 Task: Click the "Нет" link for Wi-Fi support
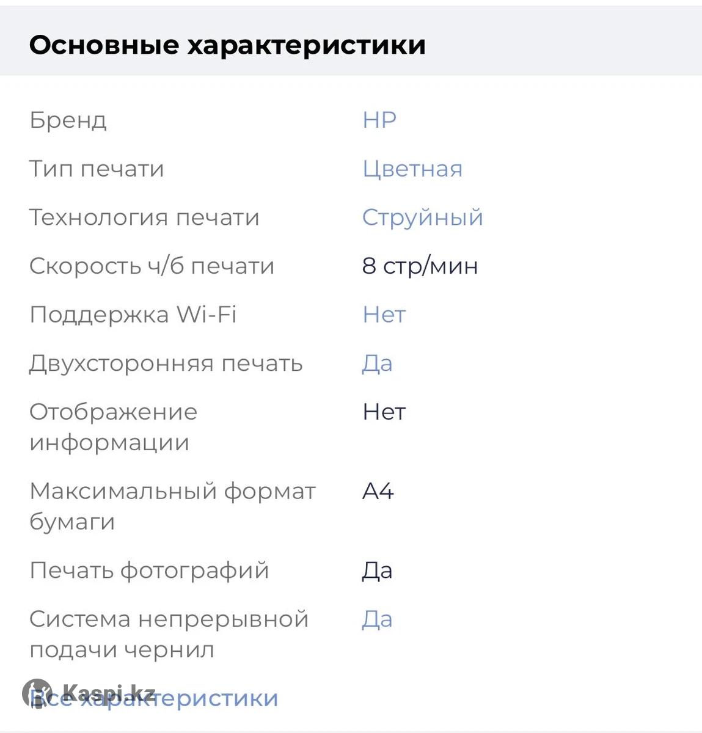click(x=384, y=315)
